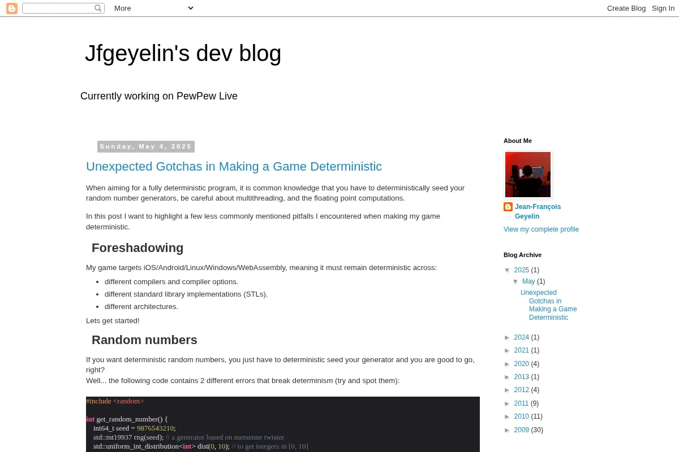Click the Create Blog link

(626, 8)
